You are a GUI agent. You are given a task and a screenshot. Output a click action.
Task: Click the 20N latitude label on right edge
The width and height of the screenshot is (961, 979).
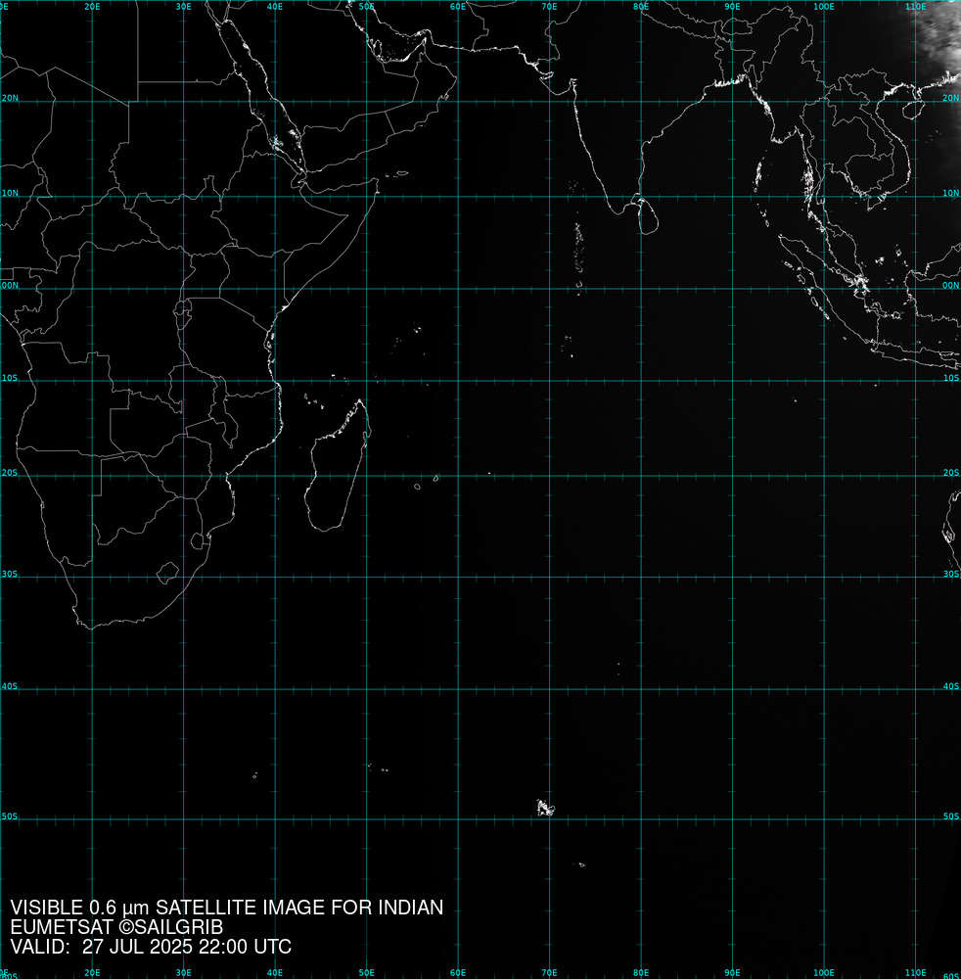click(x=951, y=99)
